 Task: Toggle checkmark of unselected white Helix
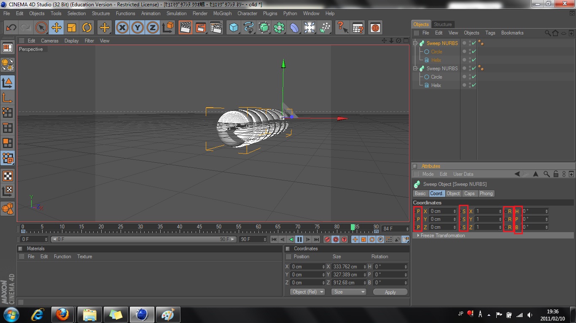[474, 85]
